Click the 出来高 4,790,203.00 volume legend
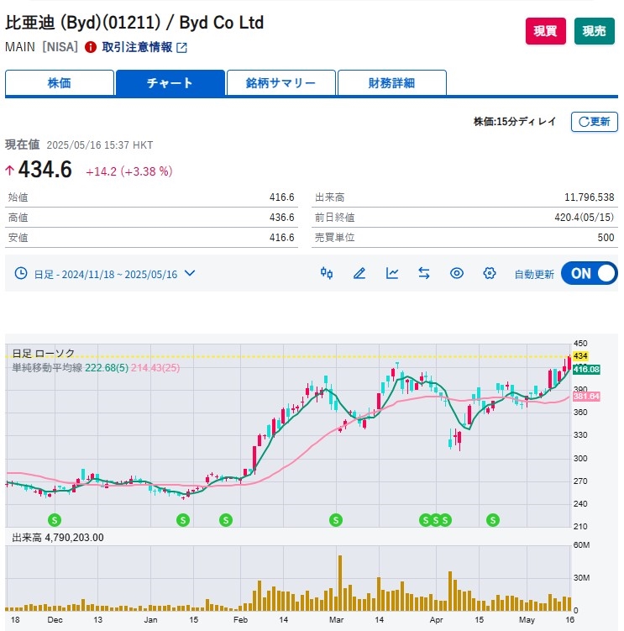Image resolution: width=624 pixels, height=631 pixels. tap(58, 538)
